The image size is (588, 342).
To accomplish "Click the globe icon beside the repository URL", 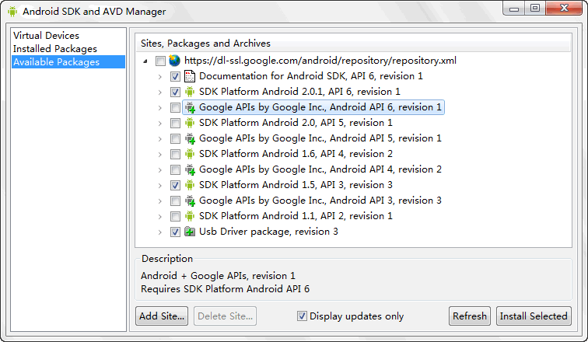I will point(174,61).
